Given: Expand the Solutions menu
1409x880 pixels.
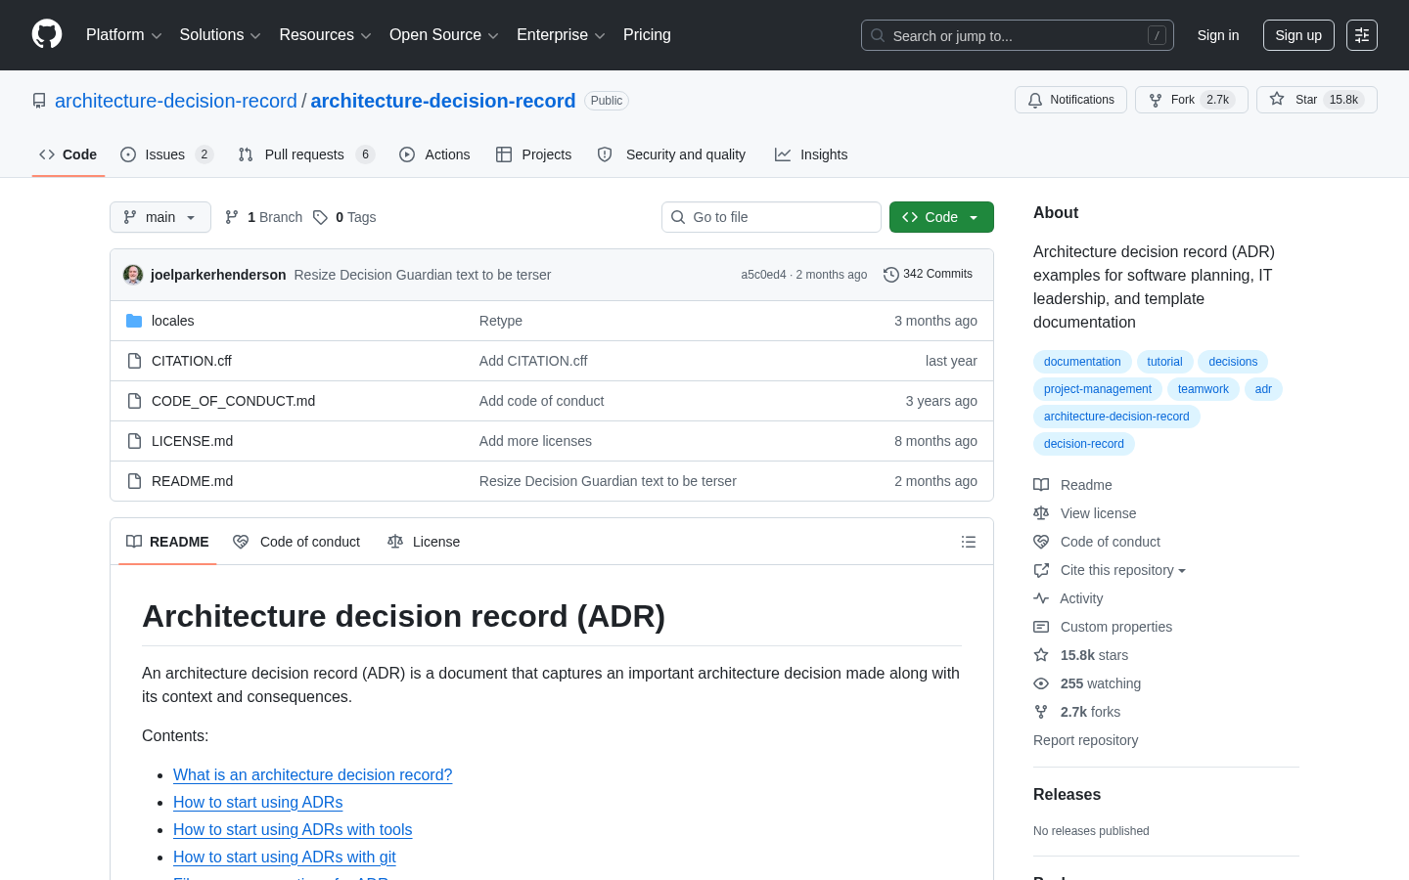Looking at the screenshot, I should pyautogui.click(x=220, y=35).
